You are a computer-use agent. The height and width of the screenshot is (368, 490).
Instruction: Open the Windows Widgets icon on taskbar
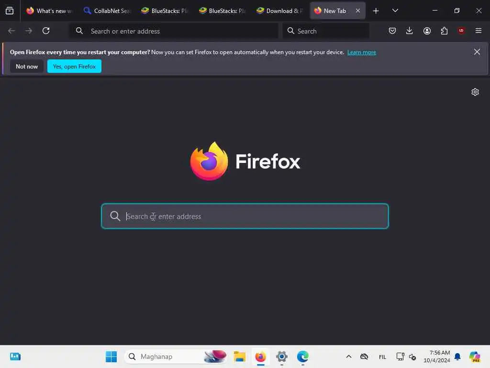coord(15,356)
